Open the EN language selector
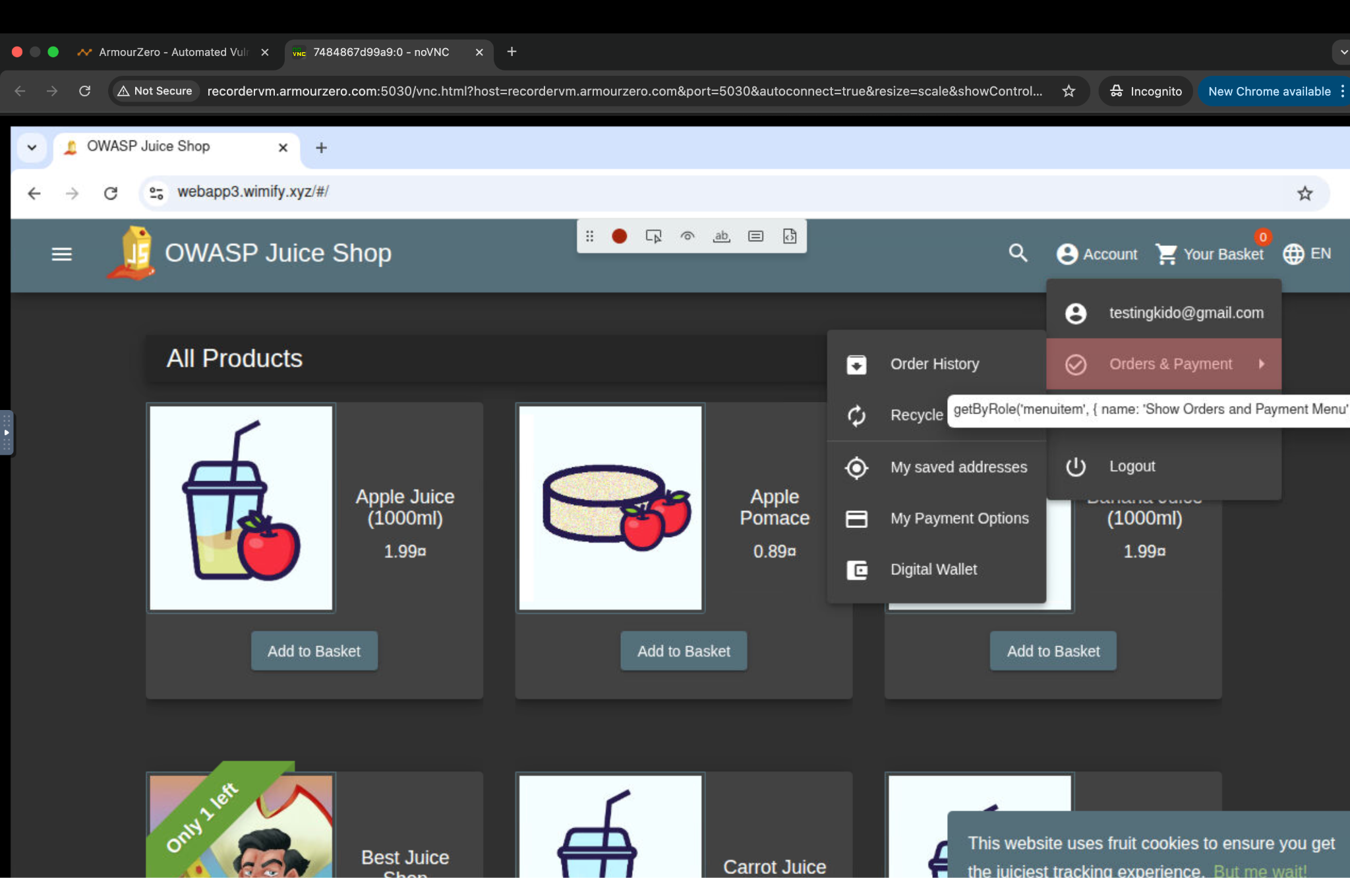1350x878 pixels. [x=1307, y=254]
